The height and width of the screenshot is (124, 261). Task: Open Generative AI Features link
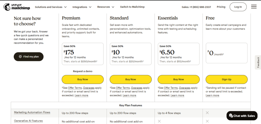pyautogui.click(x=28, y=121)
